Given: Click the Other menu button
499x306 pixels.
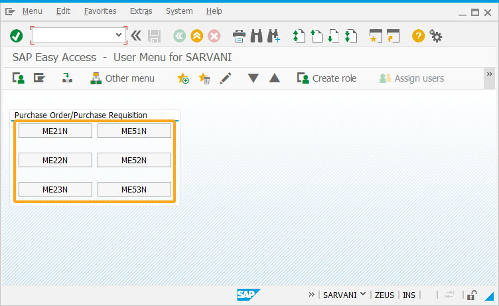Looking at the screenshot, I should click(x=123, y=78).
